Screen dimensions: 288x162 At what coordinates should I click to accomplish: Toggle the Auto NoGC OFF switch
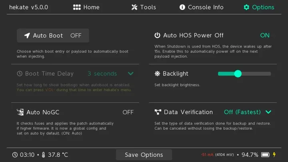[x=128, y=112]
